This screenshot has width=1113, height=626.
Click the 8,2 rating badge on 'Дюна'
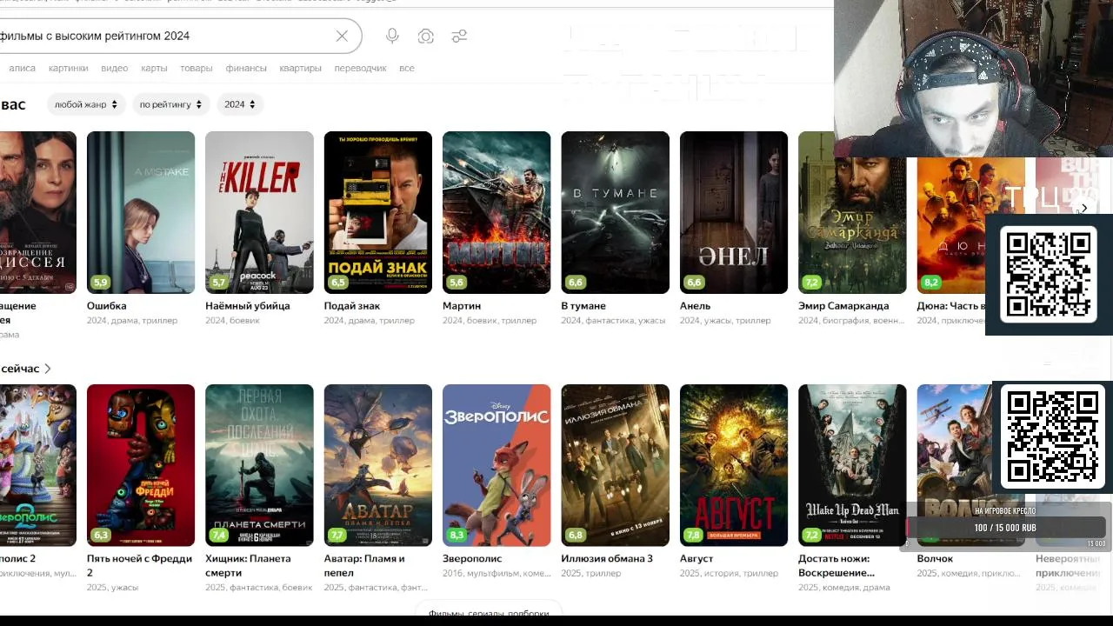931,283
